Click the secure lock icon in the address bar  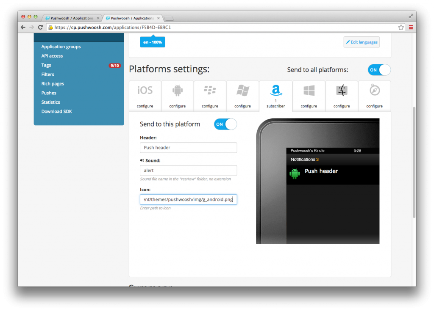(x=51, y=28)
